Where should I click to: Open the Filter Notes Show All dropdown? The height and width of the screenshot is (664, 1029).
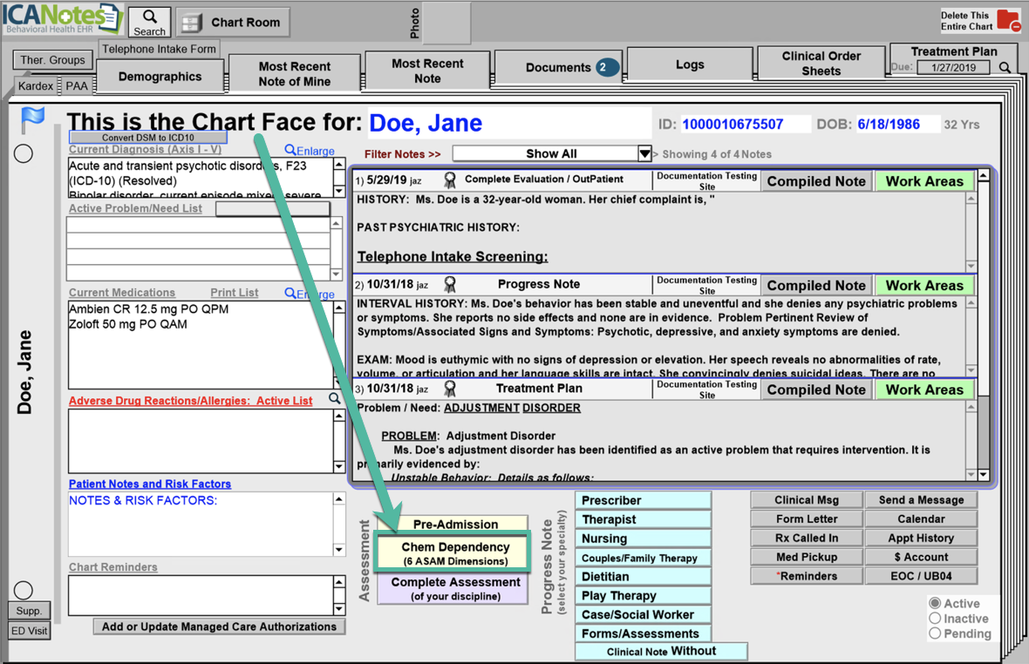[644, 154]
